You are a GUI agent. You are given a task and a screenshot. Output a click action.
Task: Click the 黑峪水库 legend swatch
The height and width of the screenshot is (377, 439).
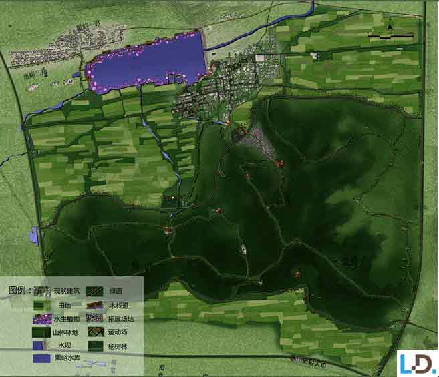[x=42, y=358]
